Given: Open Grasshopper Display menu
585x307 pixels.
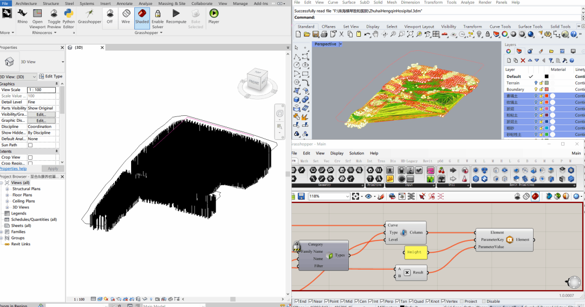Looking at the screenshot, I should click(336, 153).
